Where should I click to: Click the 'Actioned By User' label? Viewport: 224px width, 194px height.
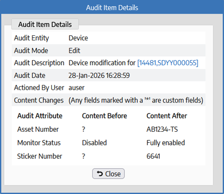coord(39,88)
